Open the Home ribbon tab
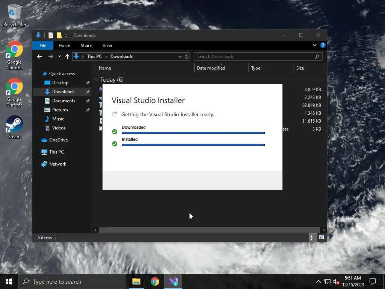Viewport: 385px width, 289px height. 64,46
